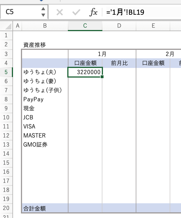Select column C header

pos(85,26)
